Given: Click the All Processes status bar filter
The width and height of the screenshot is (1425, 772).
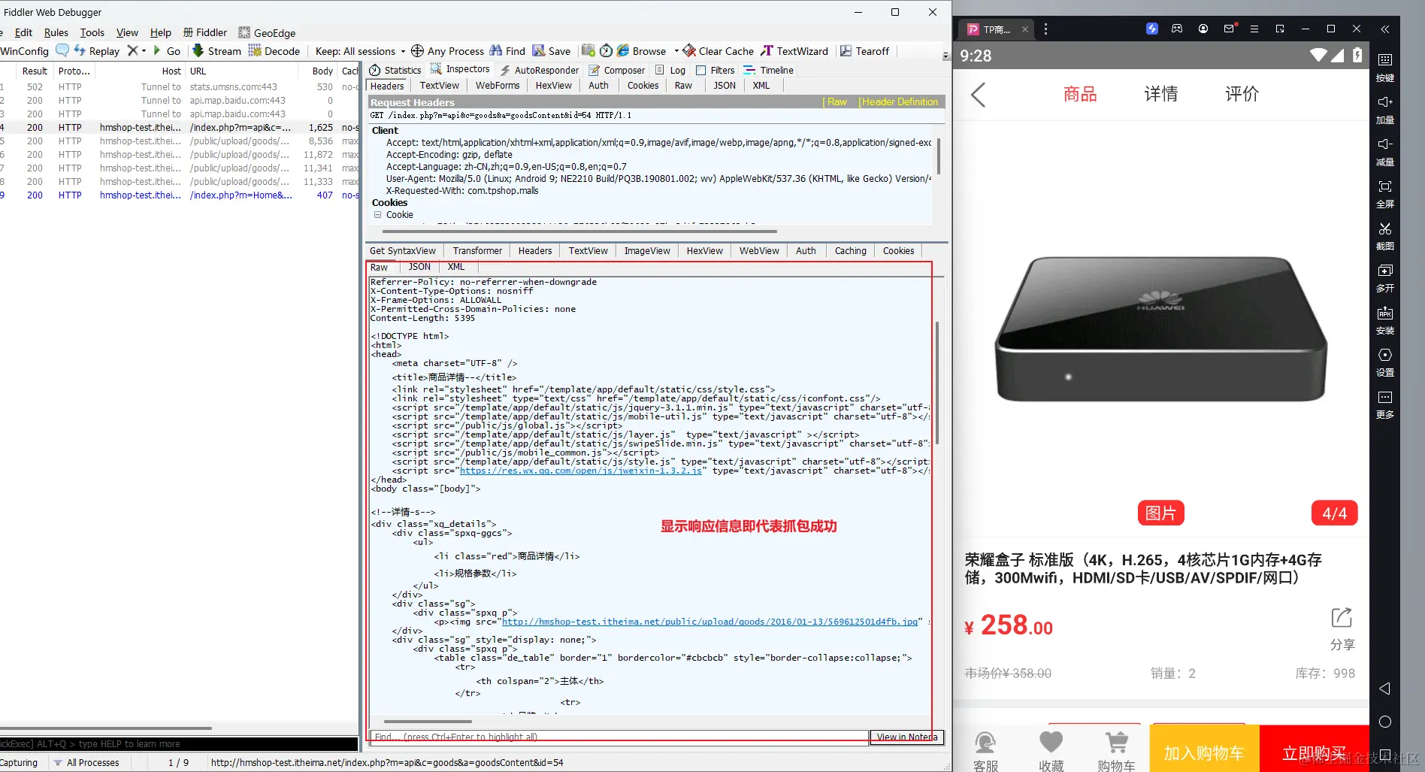Looking at the screenshot, I should click(86, 762).
